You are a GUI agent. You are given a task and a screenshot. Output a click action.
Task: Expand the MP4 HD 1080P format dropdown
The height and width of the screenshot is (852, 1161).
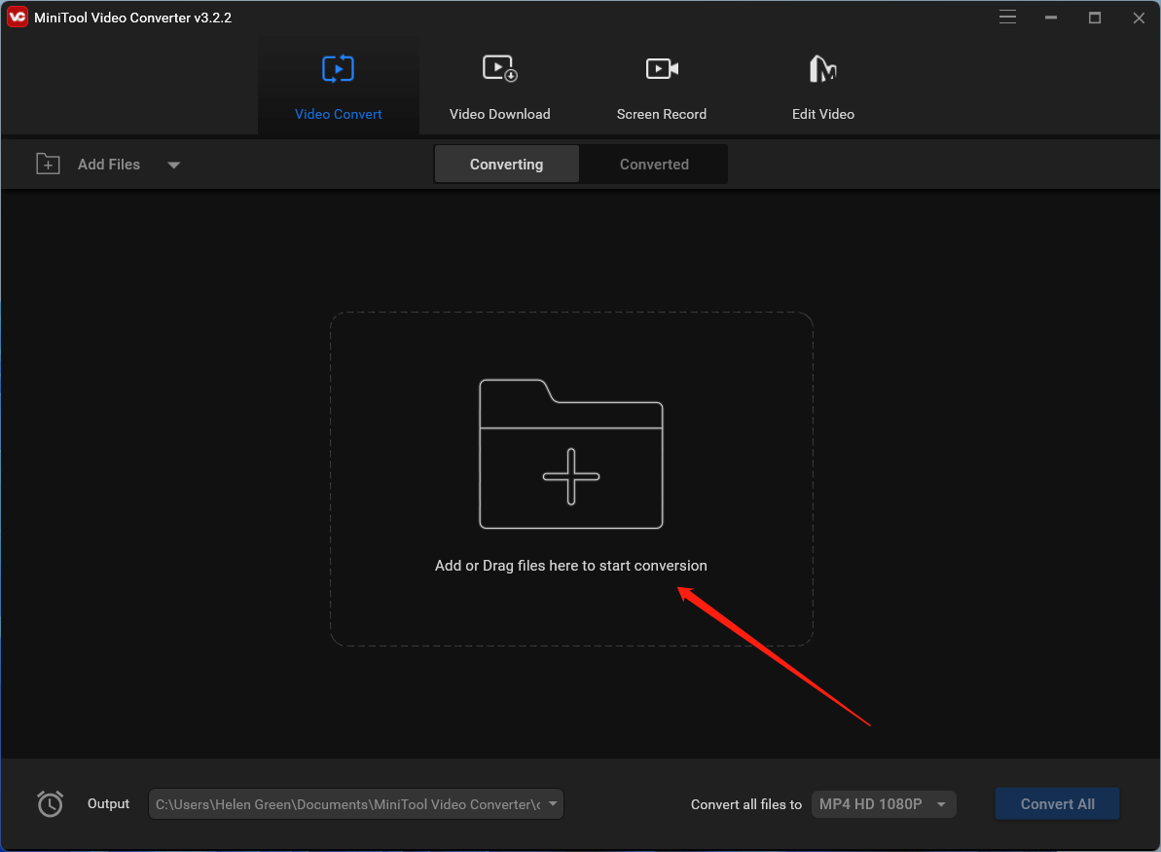[x=939, y=803]
